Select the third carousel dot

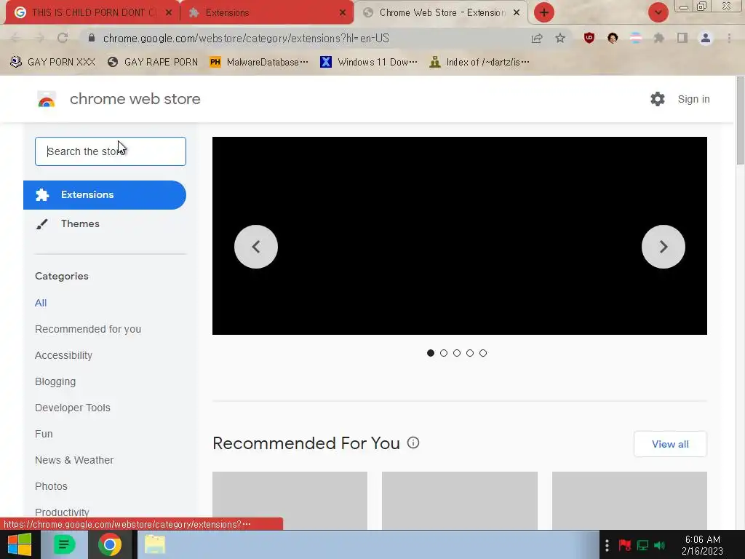457,353
